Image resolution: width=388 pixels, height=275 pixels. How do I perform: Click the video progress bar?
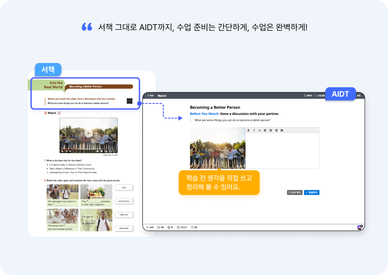coord(89,149)
